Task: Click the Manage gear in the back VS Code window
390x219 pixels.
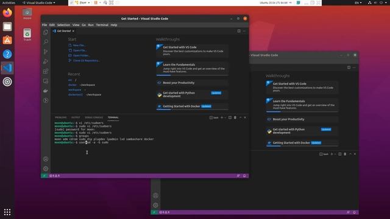Action: tap(156, 205)
